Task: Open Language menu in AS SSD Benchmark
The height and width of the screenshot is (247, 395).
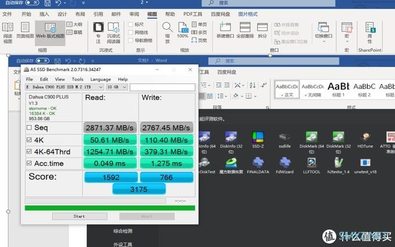Action: [x=100, y=79]
